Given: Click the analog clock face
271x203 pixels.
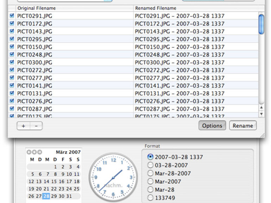Looking at the screenshot, I should pyautogui.click(x=113, y=177).
